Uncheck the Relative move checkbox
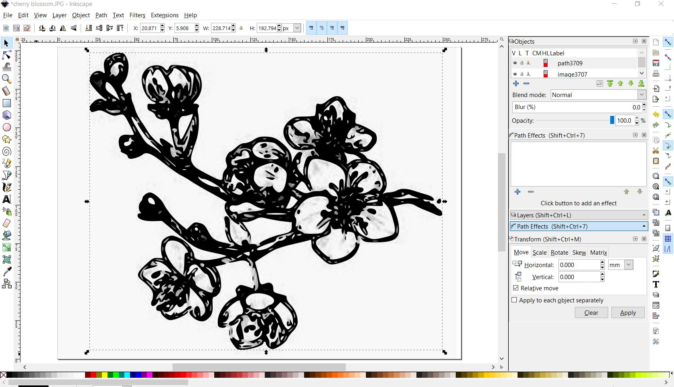674x387 pixels. pos(515,288)
